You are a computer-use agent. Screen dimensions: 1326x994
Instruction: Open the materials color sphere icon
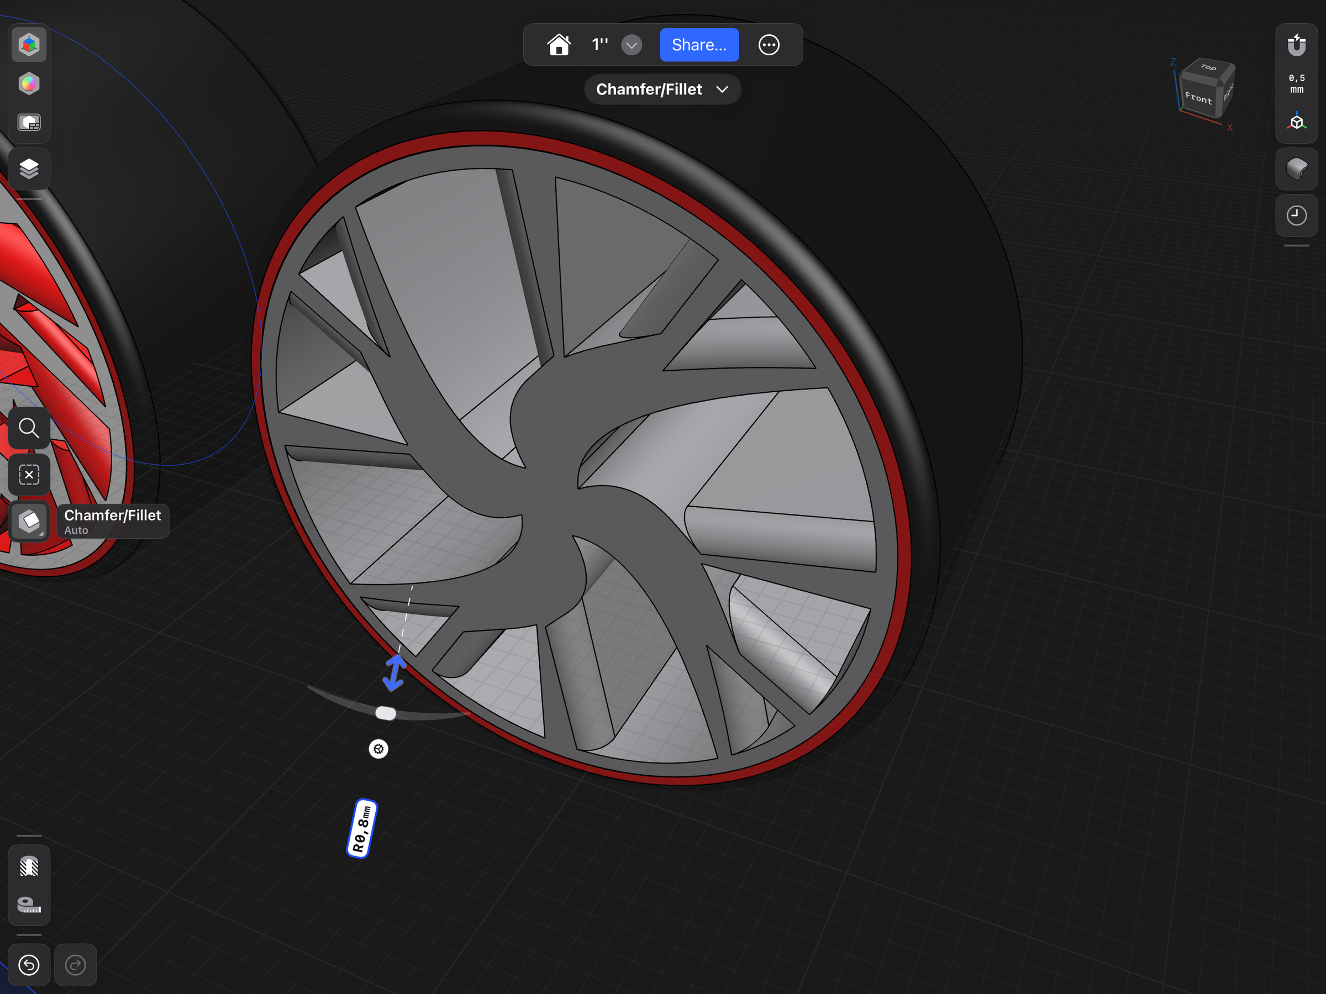click(29, 83)
